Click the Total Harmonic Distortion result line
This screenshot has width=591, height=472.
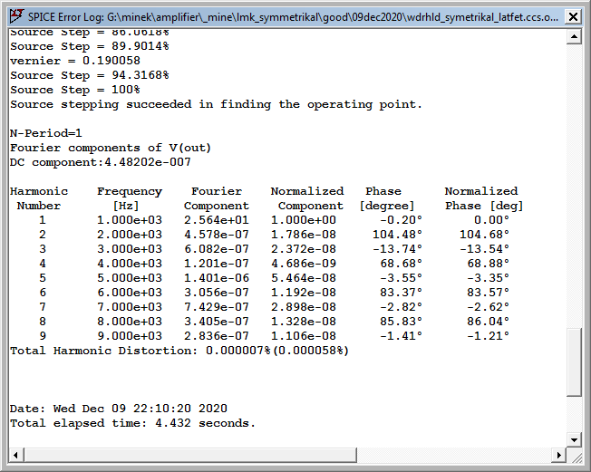(179, 351)
